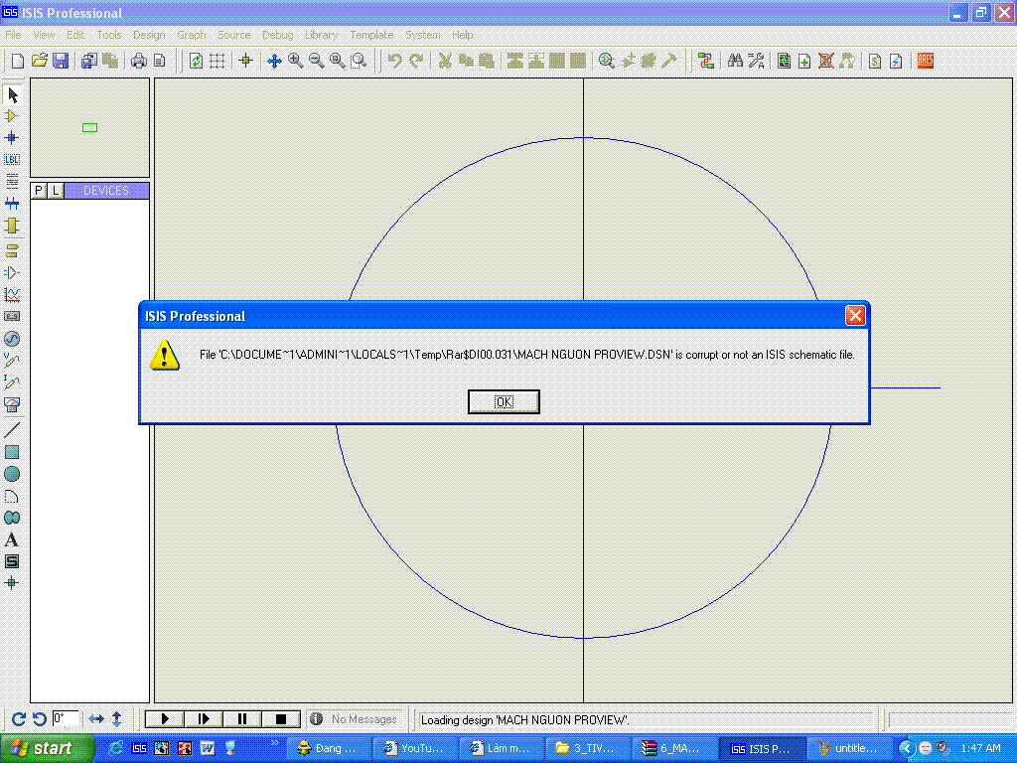Click the vertical mirror flip icon
The height and width of the screenshot is (763, 1017).
117,719
